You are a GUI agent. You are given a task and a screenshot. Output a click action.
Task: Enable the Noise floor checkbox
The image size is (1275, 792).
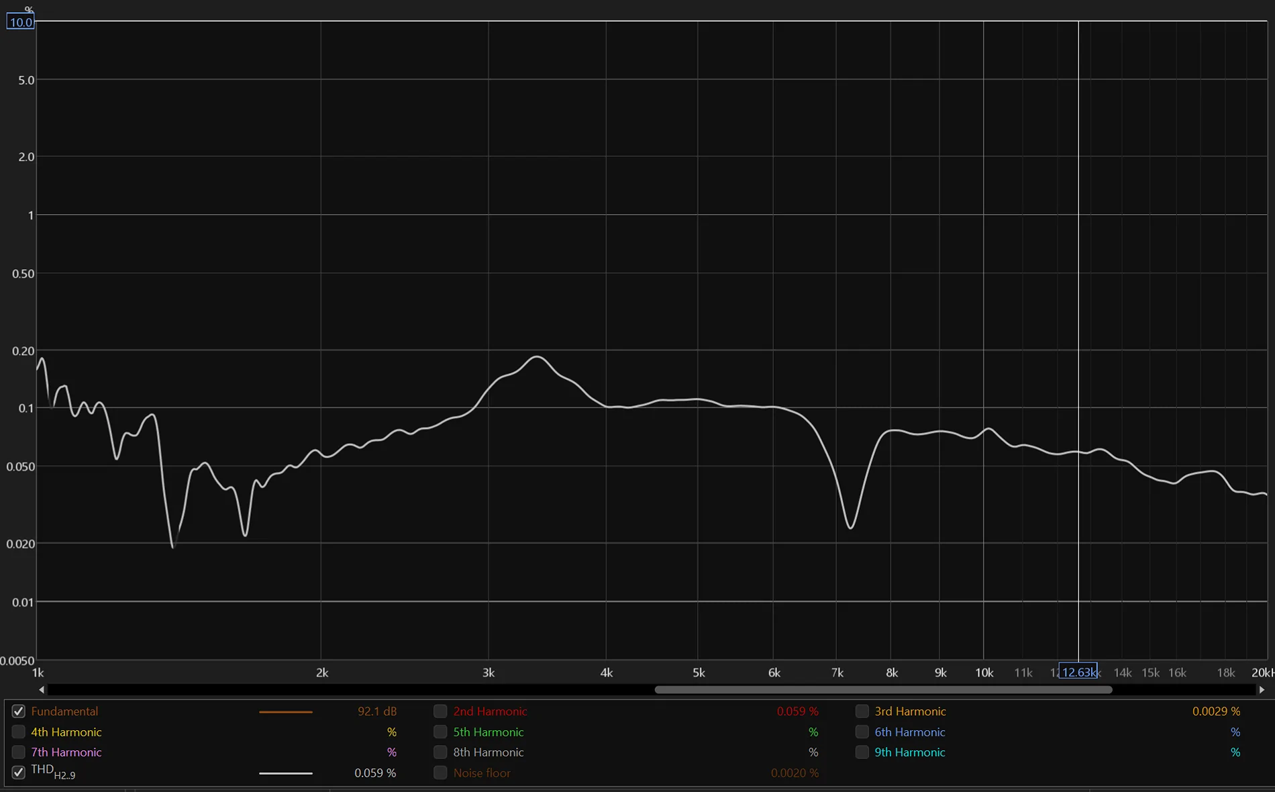[440, 773]
